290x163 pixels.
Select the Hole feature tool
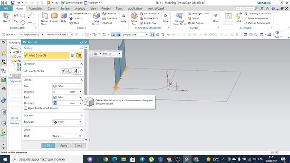click(63, 18)
